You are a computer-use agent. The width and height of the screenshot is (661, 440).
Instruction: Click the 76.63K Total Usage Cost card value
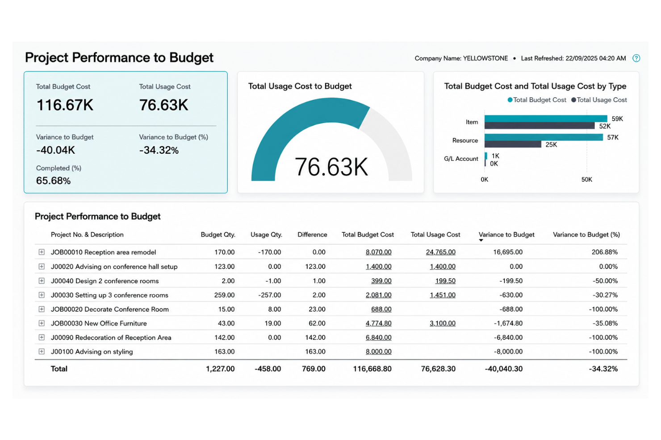point(164,105)
